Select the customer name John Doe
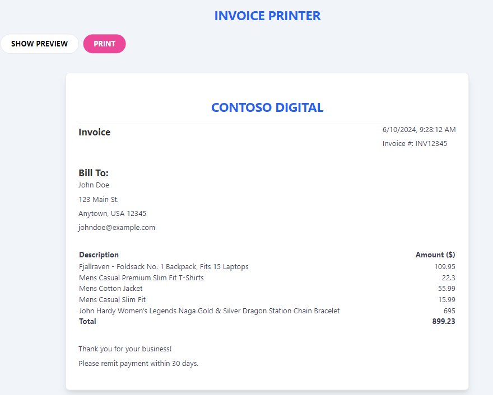Image resolution: width=493 pixels, height=395 pixels. click(x=94, y=185)
